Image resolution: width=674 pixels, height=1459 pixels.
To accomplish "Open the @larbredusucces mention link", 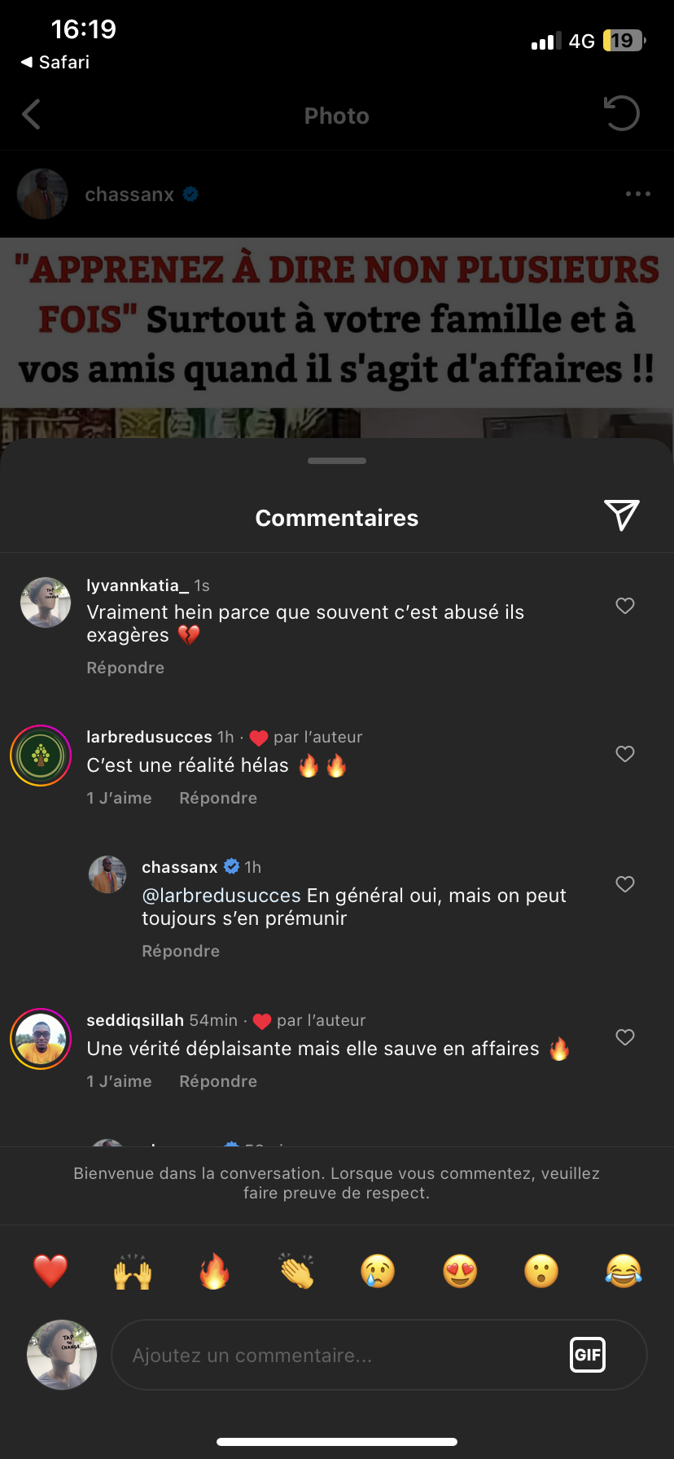I will 221,896.
